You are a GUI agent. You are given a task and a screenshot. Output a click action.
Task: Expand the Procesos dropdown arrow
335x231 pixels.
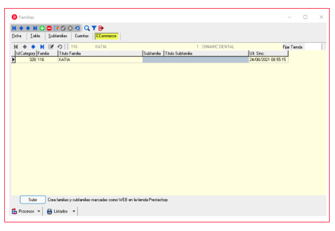point(39,211)
